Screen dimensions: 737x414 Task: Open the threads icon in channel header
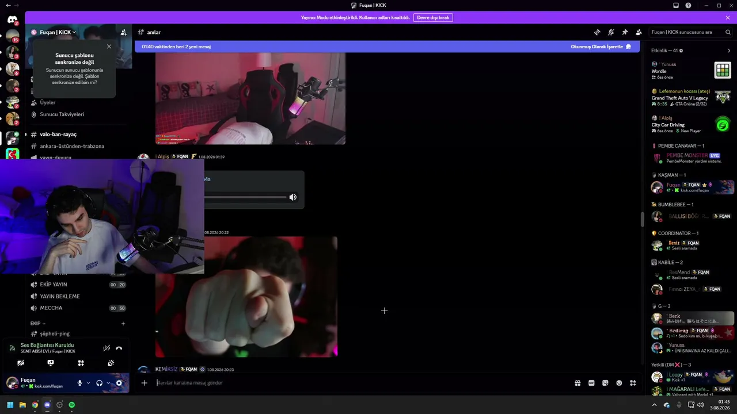click(597, 32)
